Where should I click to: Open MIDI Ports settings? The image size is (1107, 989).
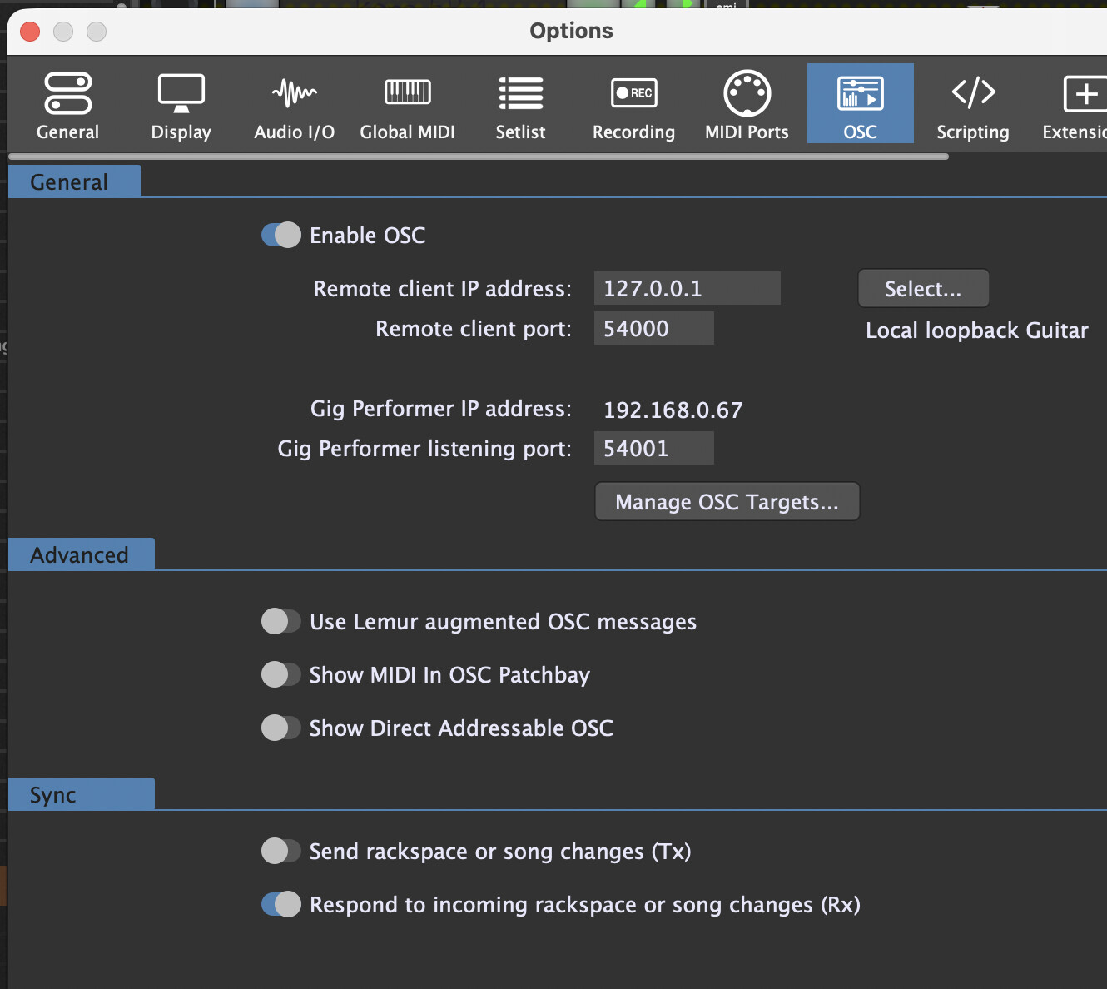click(747, 105)
